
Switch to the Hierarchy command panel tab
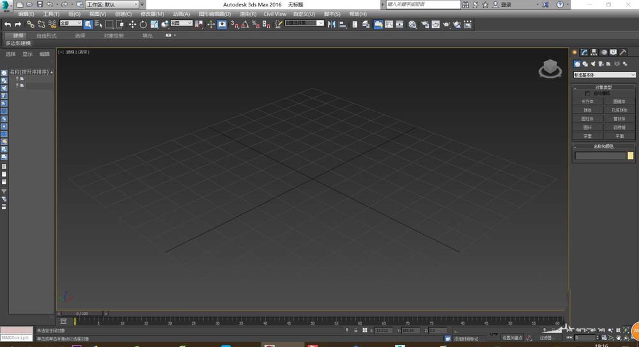[594, 52]
